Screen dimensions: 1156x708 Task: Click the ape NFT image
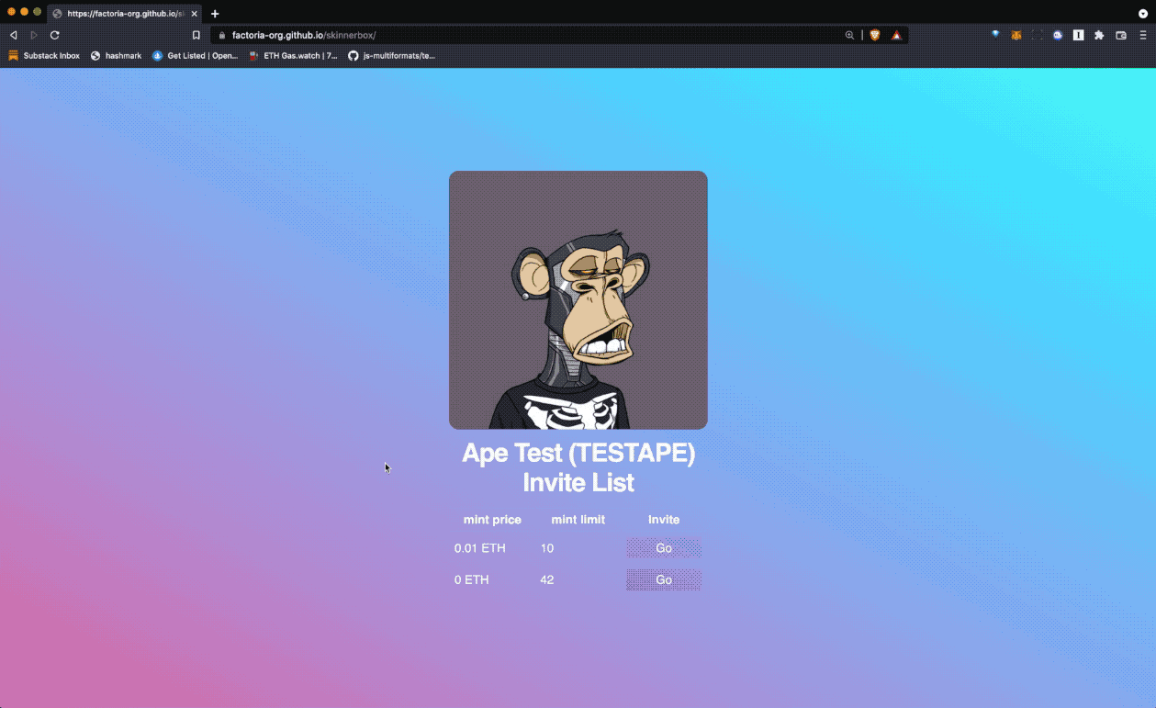pos(578,300)
